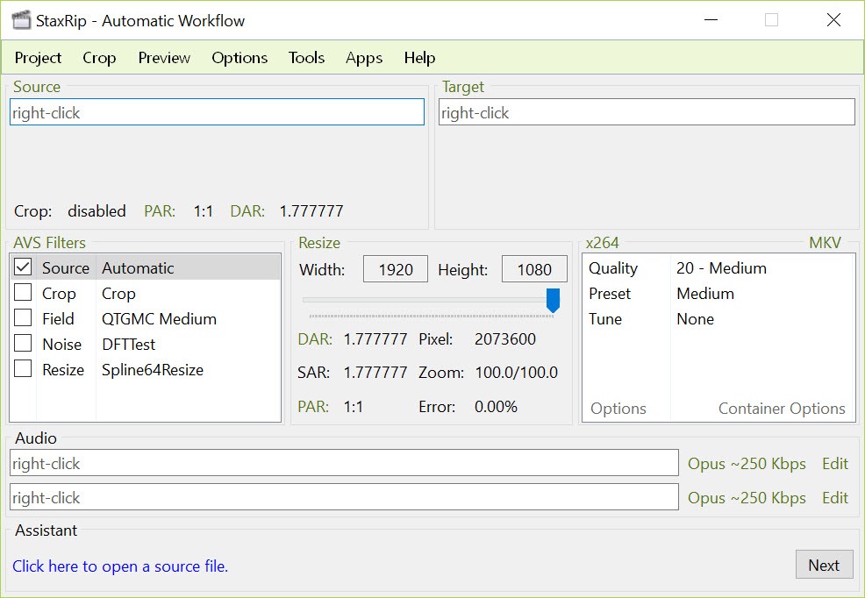Enable the Crop filter checkbox
This screenshot has height=598, width=865.
pos(23,292)
